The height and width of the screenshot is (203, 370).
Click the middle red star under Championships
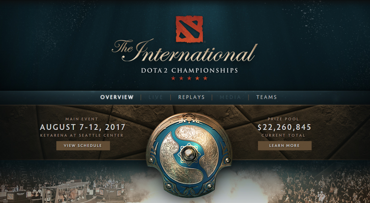189,78
